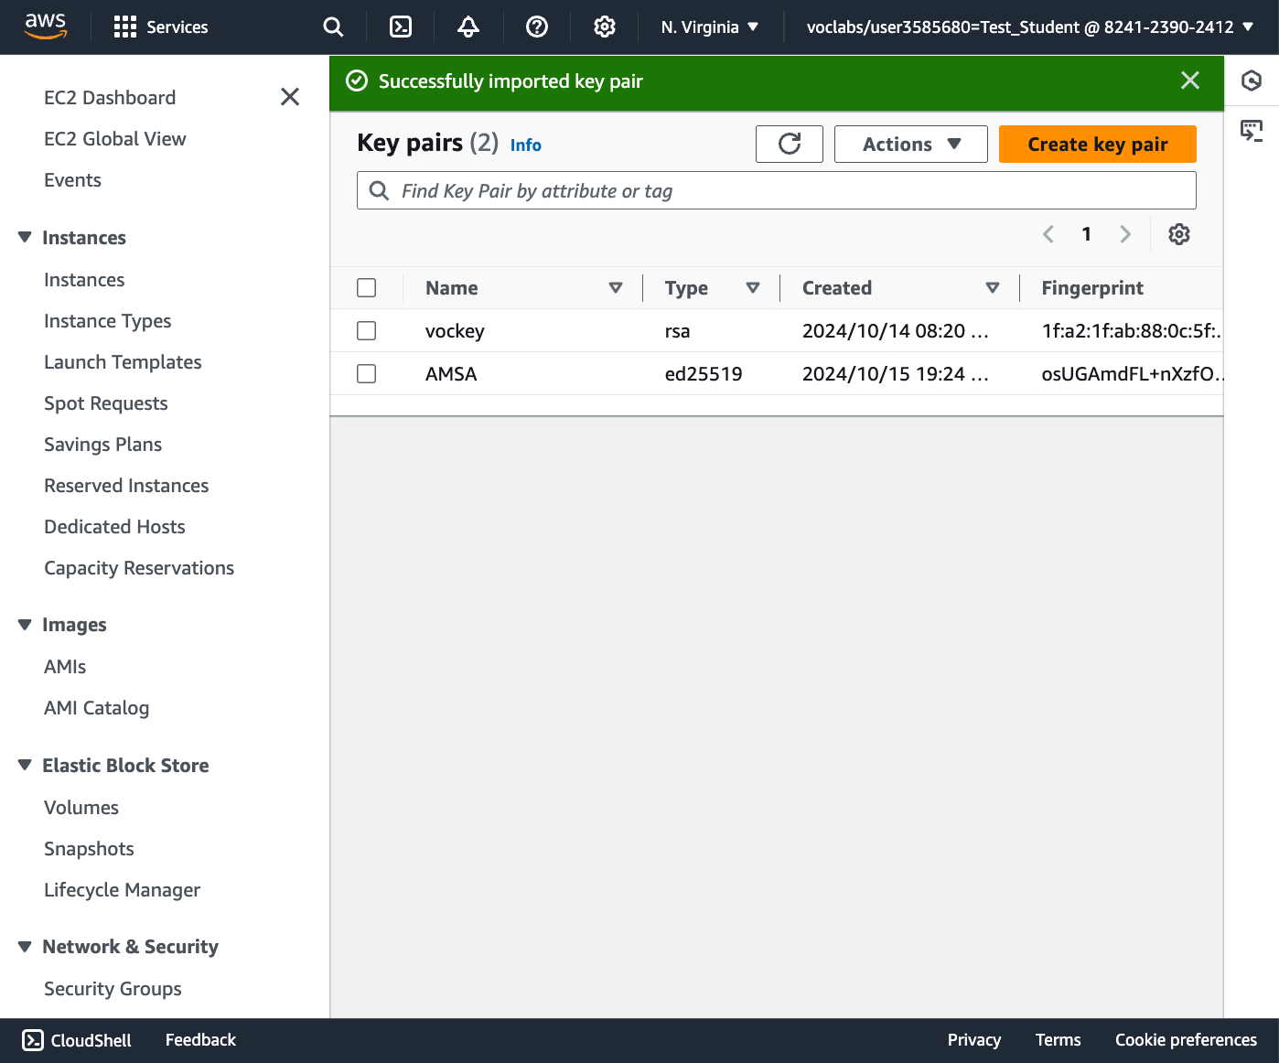Open EC2 Dashboard
Viewport: 1279px width, 1063px height.
click(110, 98)
